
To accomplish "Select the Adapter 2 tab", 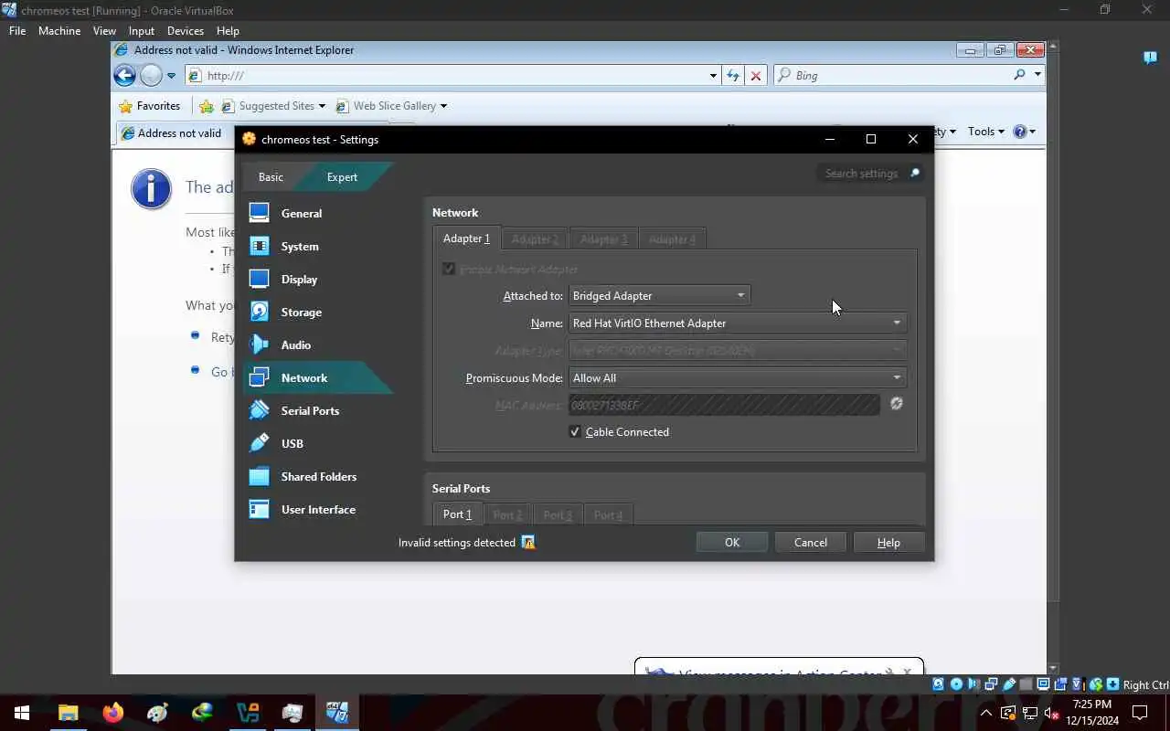I will click(535, 239).
